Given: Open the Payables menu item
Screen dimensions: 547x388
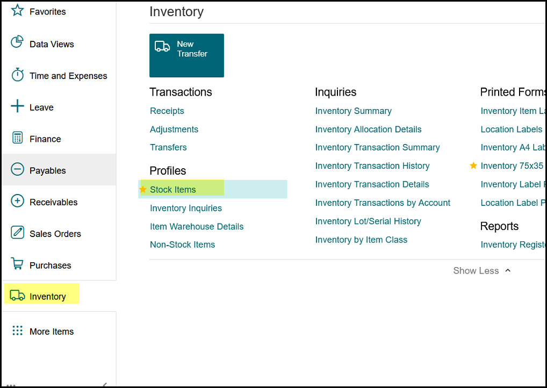Looking at the screenshot, I should click(47, 170).
